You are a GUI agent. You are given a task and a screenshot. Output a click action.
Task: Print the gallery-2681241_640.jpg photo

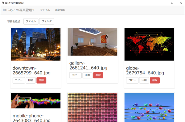(87, 75)
